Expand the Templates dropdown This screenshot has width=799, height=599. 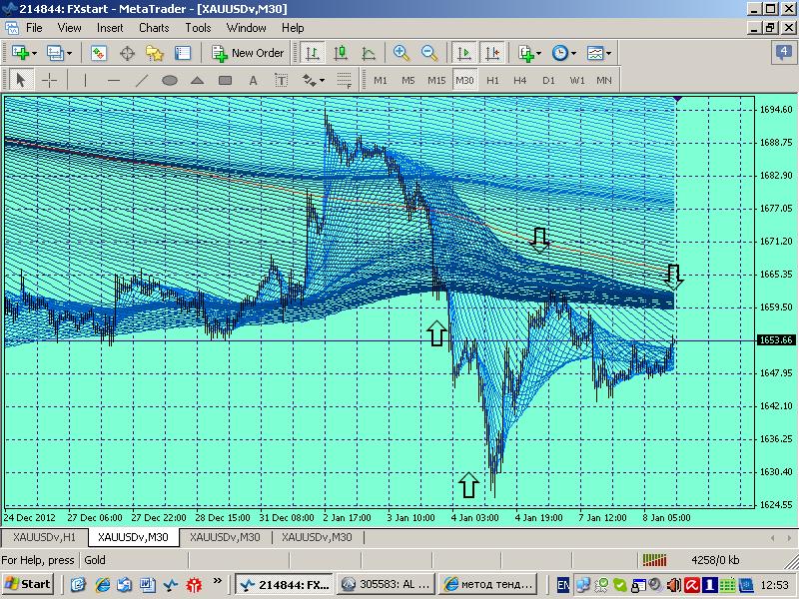[x=599, y=53]
